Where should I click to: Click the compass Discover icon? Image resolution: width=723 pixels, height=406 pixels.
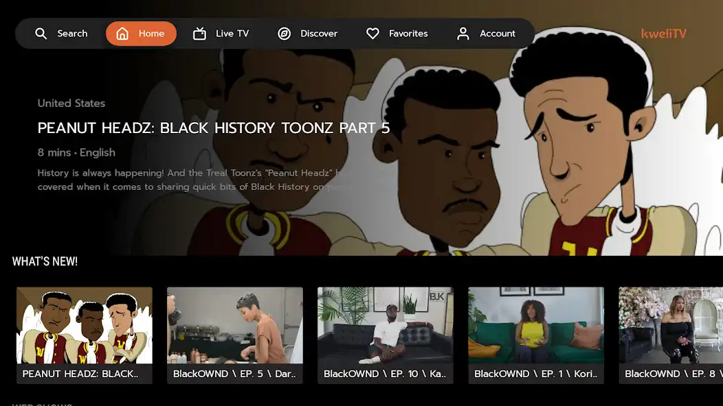[284, 34]
